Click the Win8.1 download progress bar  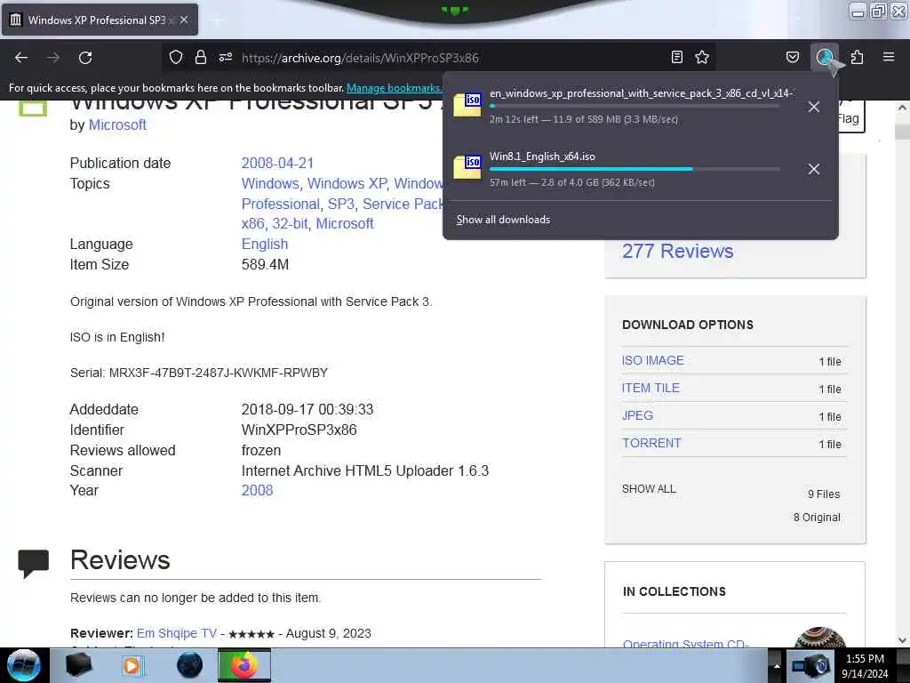pos(635,169)
